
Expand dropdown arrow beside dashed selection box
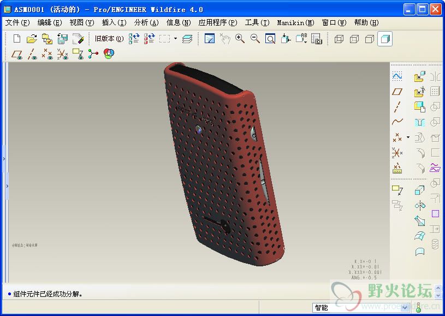[175, 38]
